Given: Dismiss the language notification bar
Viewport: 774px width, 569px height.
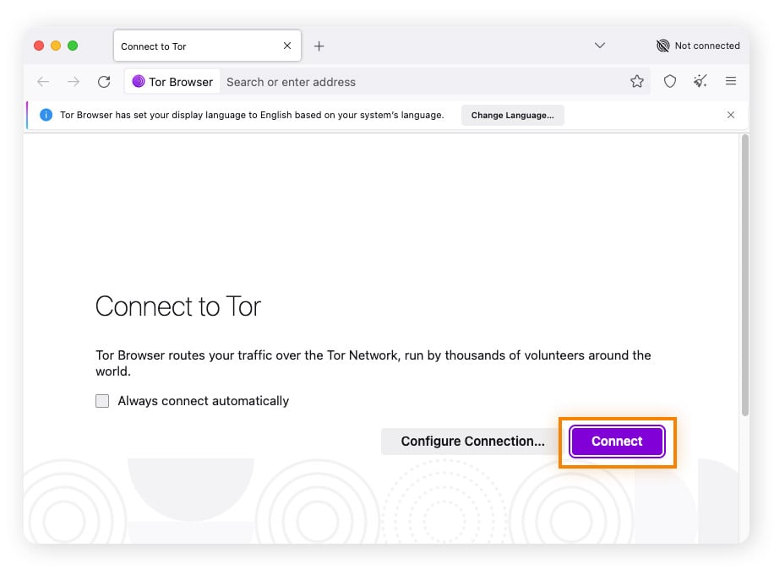Looking at the screenshot, I should click(x=731, y=115).
